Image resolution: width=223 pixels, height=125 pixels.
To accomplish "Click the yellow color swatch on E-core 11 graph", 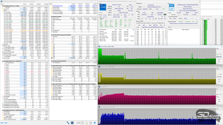I will coord(217,74).
